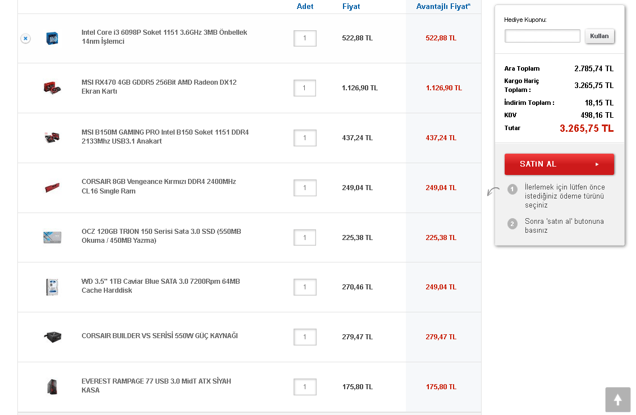
Task: Open Intel Core i3 processor thumbnail
Action: coord(52,38)
